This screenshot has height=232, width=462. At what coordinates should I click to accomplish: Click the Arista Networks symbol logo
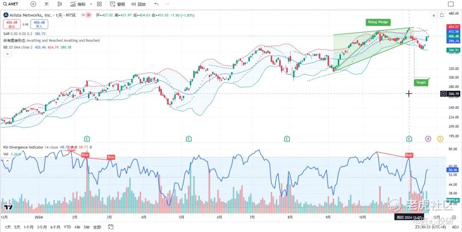(6, 15)
